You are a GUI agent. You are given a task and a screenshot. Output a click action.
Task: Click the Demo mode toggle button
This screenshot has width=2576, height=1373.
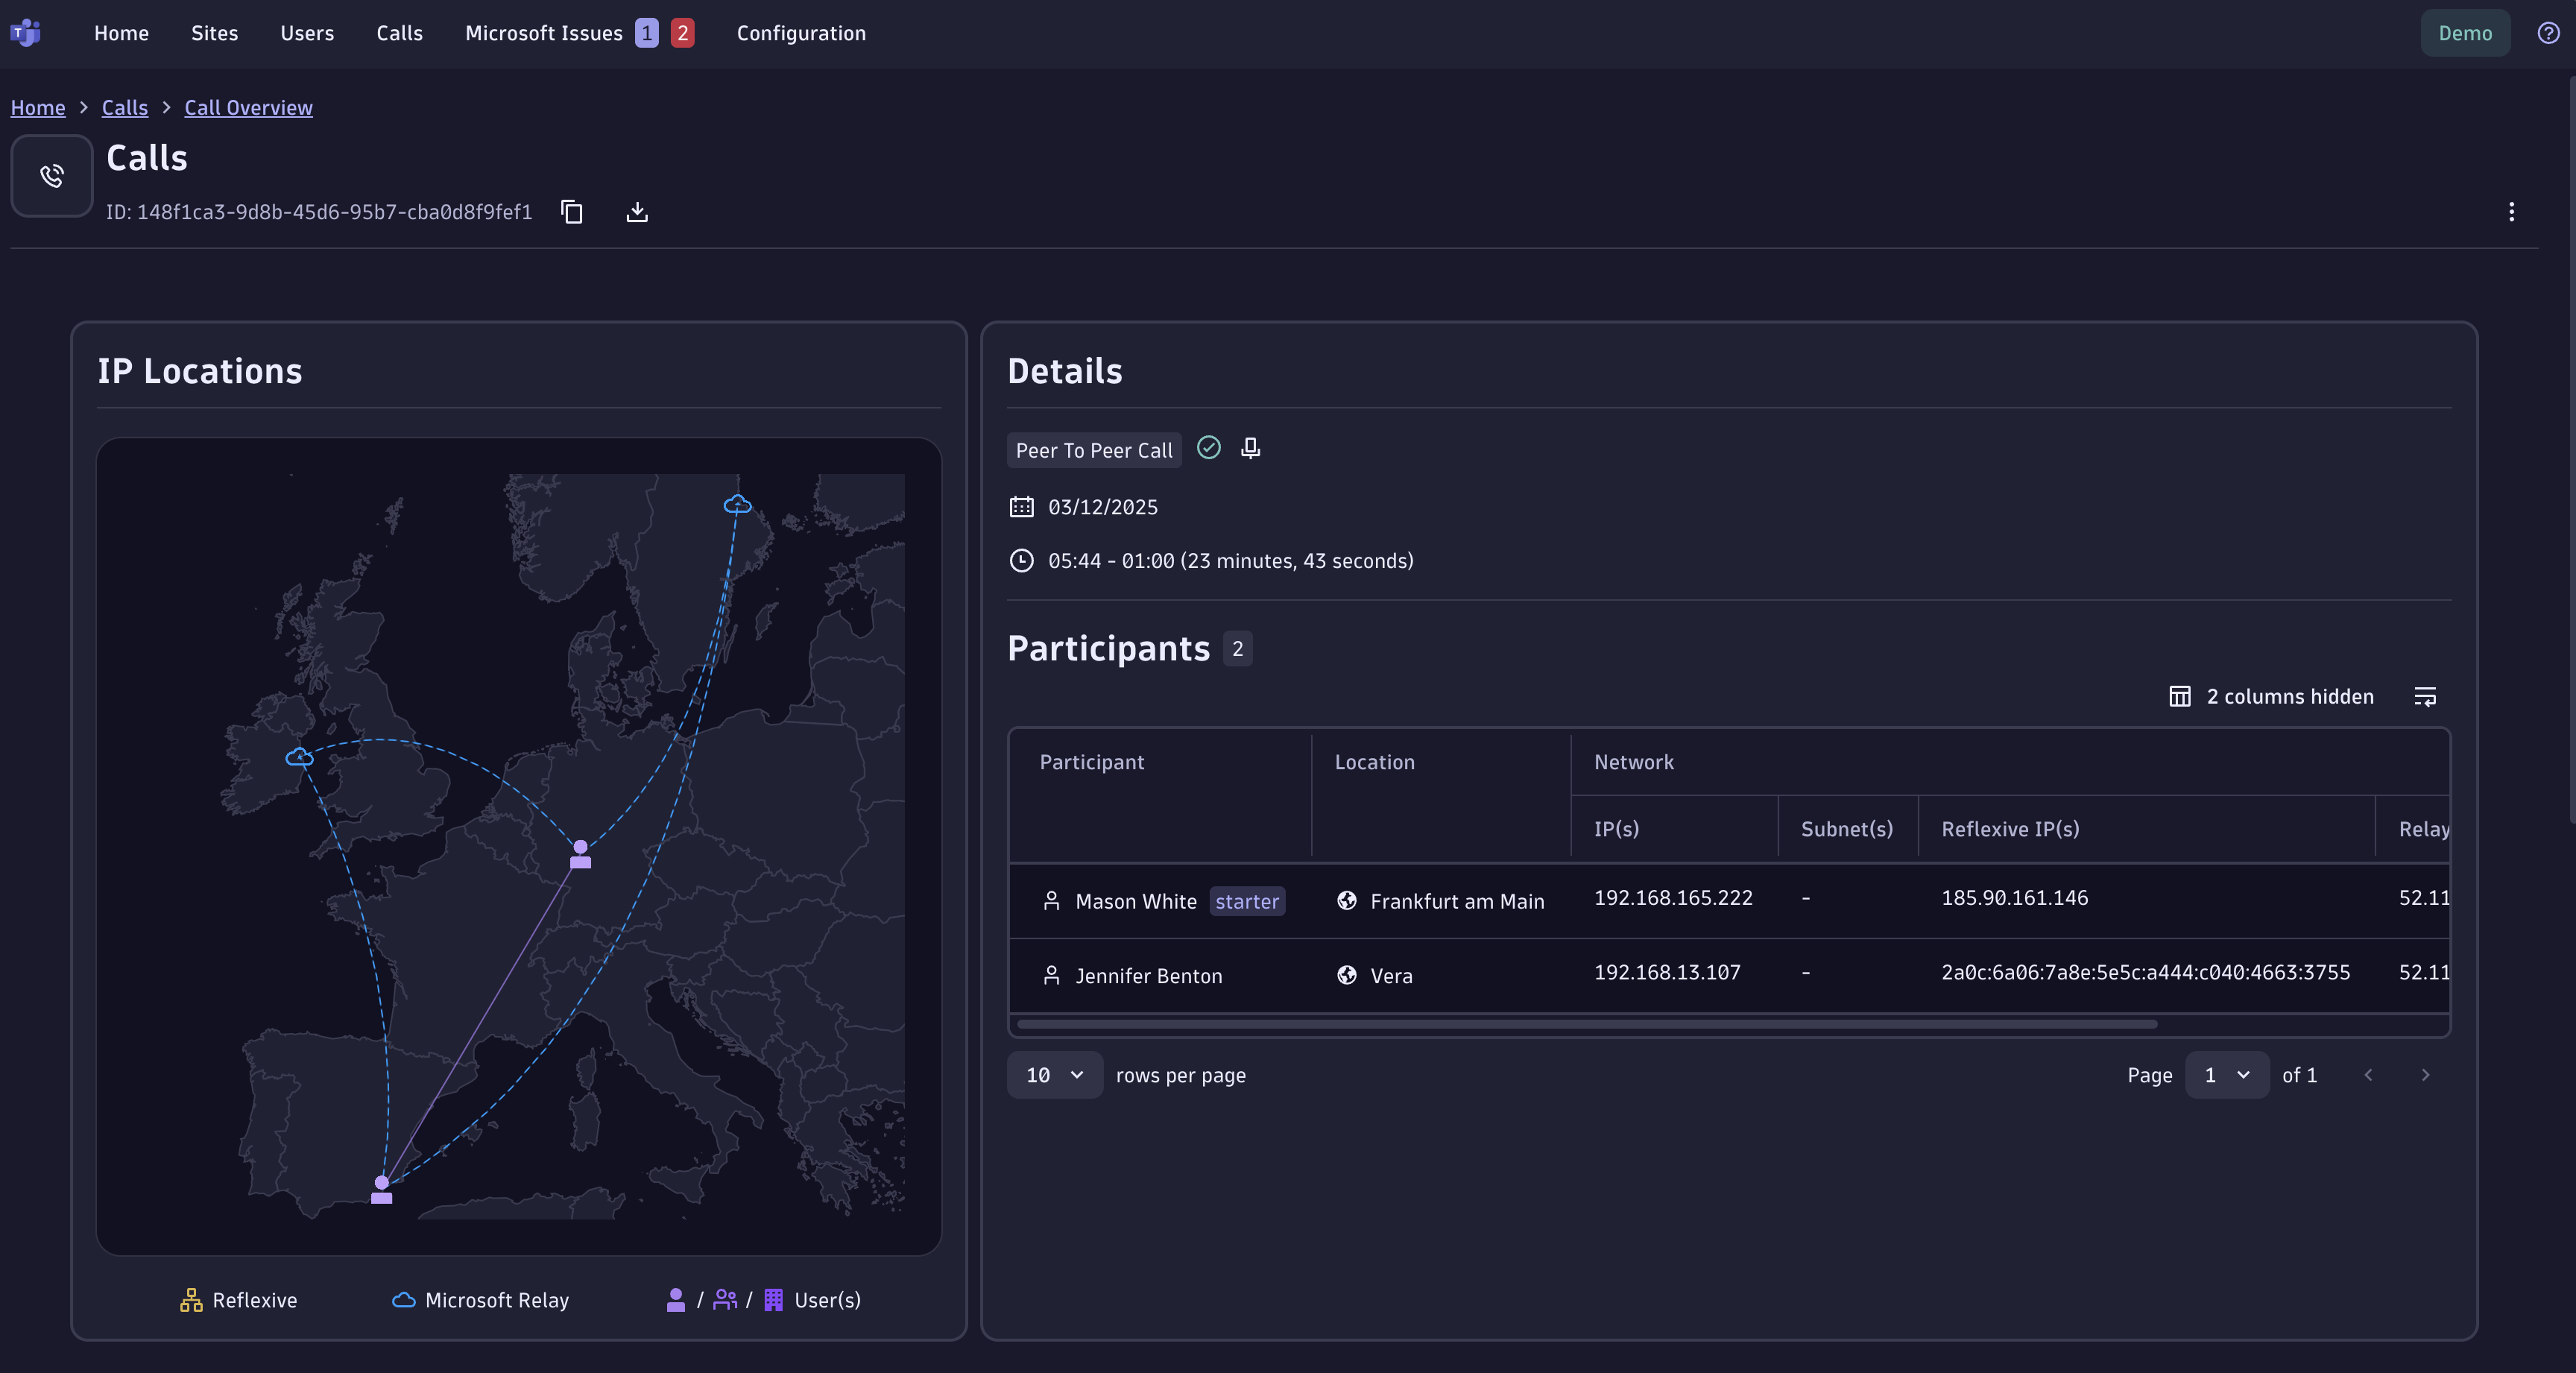click(2465, 32)
